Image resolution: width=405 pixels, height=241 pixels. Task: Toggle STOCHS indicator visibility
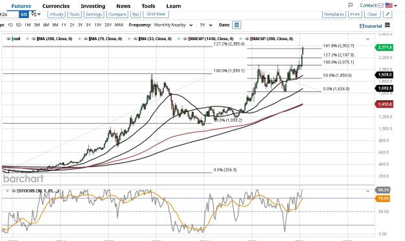[x=14, y=191]
